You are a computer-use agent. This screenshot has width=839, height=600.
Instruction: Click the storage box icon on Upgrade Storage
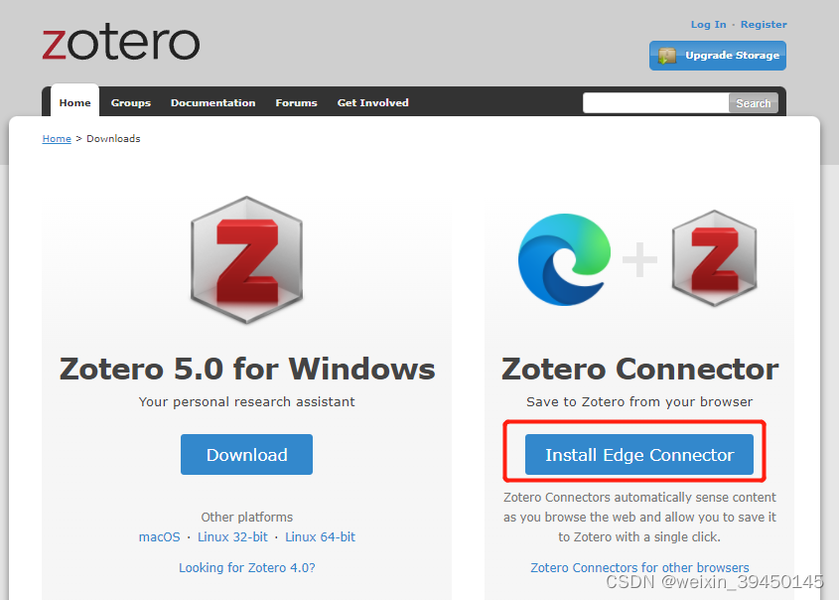tap(666, 56)
